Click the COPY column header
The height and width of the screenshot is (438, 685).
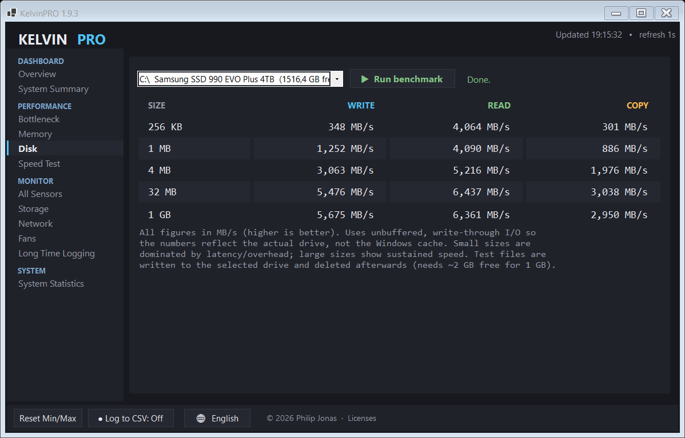tap(638, 106)
